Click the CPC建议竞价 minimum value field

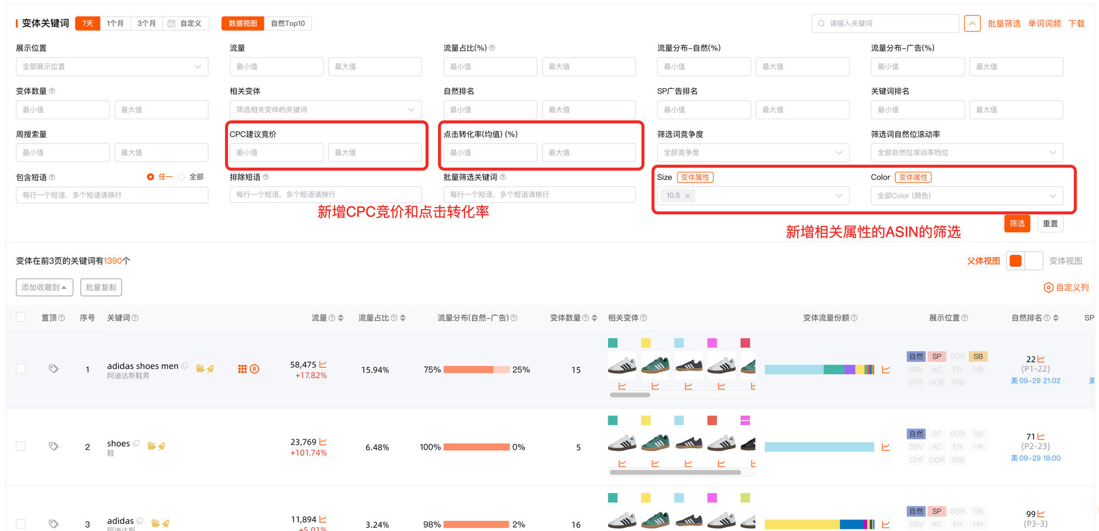coord(276,153)
